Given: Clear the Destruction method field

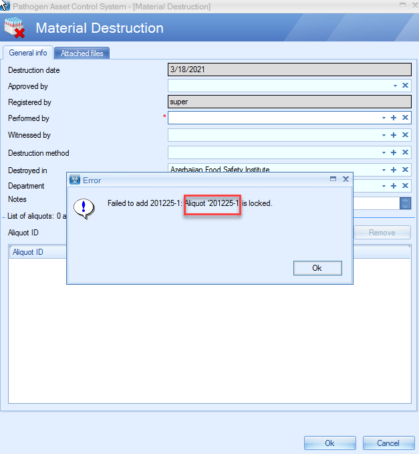Looking at the screenshot, I should click(405, 152).
